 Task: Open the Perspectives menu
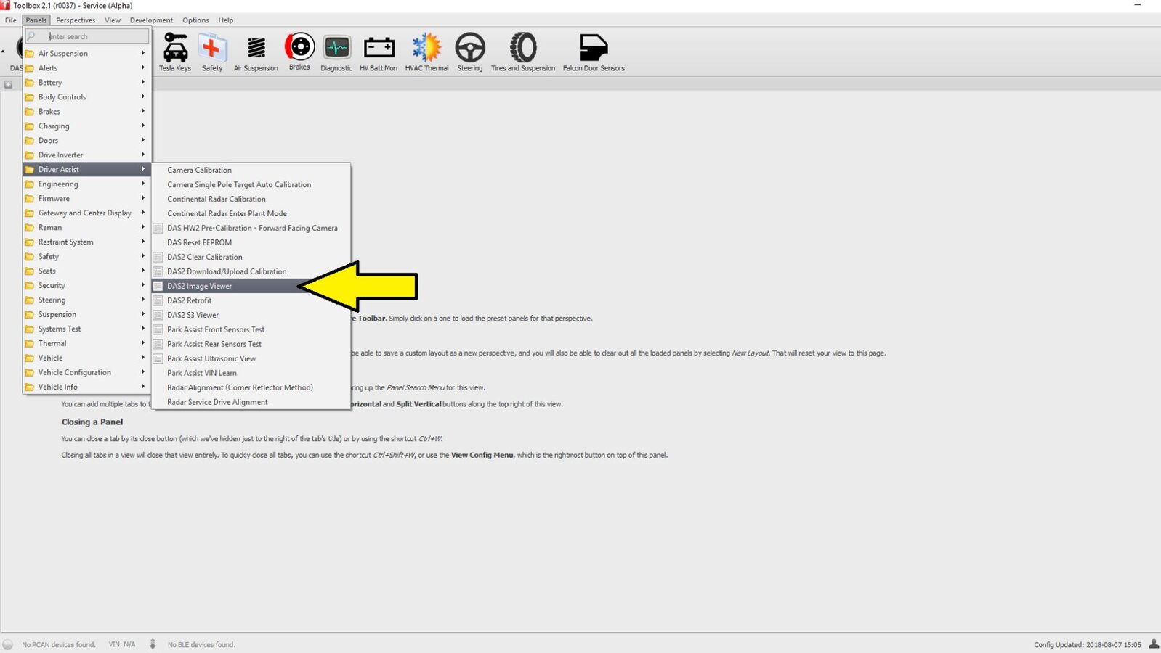pyautogui.click(x=76, y=20)
